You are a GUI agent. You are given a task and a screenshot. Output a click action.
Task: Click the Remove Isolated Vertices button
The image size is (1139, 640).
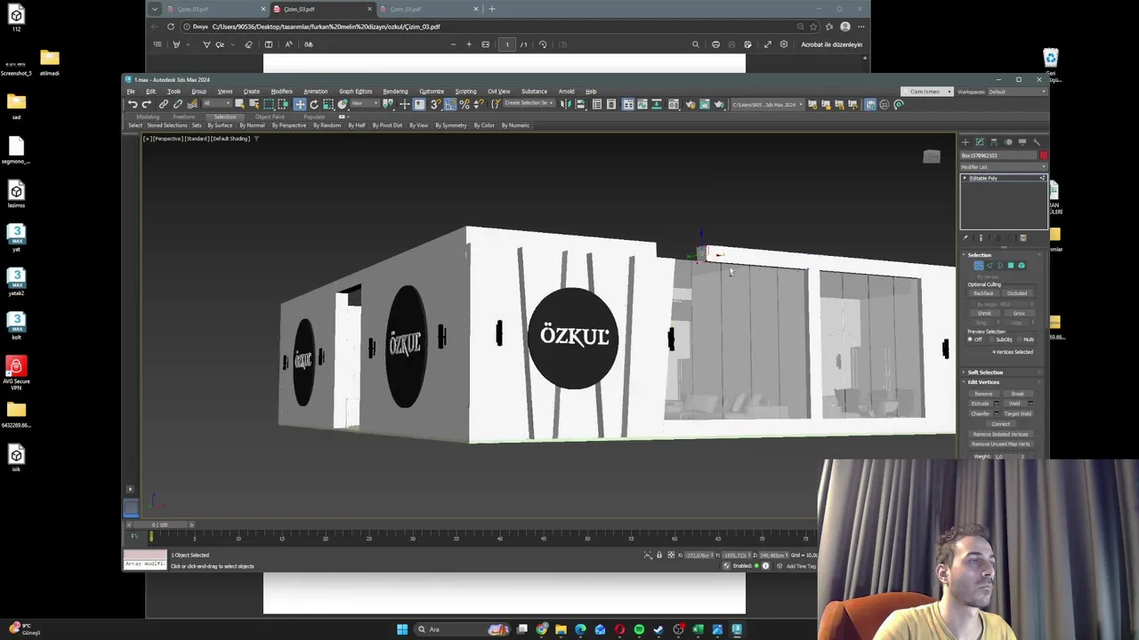point(1000,434)
